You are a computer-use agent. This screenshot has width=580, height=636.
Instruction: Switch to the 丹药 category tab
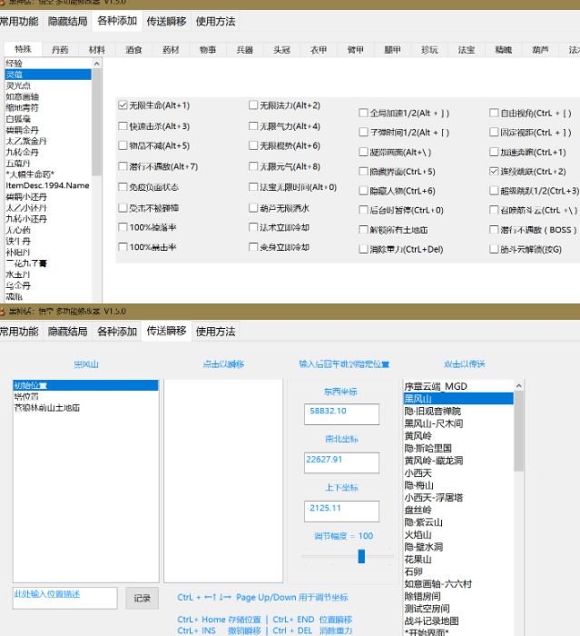click(x=60, y=49)
